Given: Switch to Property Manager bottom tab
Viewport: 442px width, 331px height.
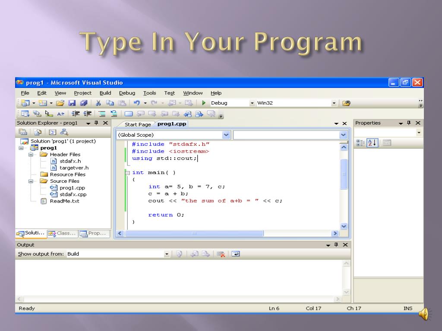Looking at the screenshot, I should (x=94, y=233).
